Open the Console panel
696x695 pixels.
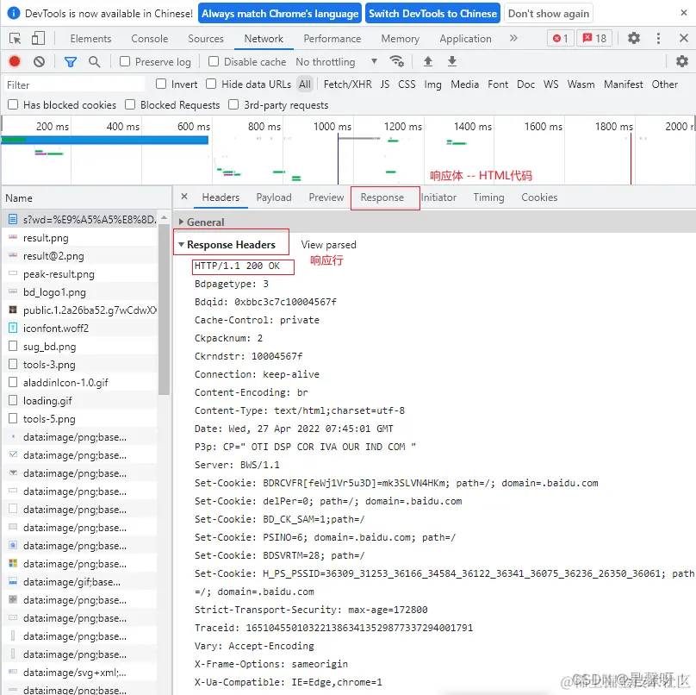[x=150, y=39]
